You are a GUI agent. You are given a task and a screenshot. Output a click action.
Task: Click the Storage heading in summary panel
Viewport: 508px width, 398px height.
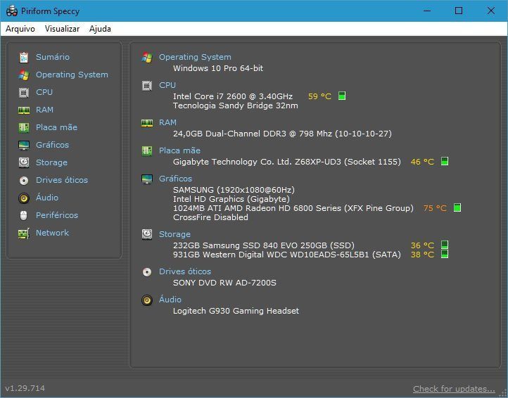pyautogui.click(x=174, y=234)
